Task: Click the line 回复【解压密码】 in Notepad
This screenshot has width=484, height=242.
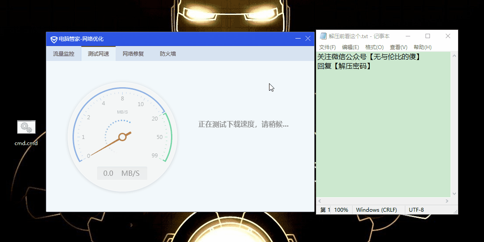Action: click(x=345, y=66)
